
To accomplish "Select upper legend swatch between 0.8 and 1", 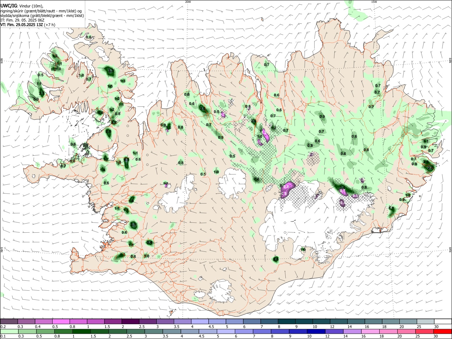I will coord(78,321).
